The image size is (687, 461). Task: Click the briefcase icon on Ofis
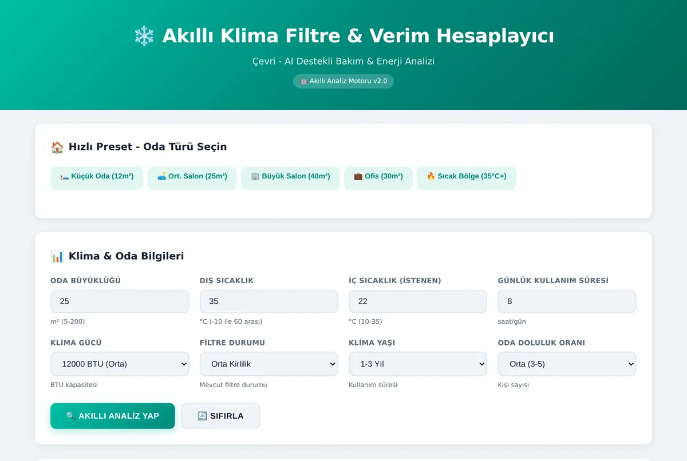(x=358, y=177)
